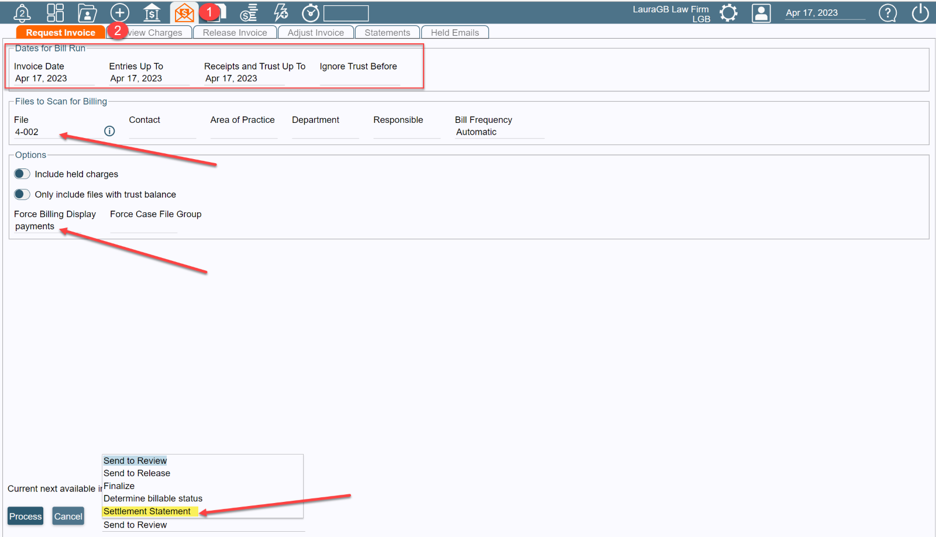Click the charges list money icon
This screenshot has width=936, height=537.
click(x=249, y=12)
